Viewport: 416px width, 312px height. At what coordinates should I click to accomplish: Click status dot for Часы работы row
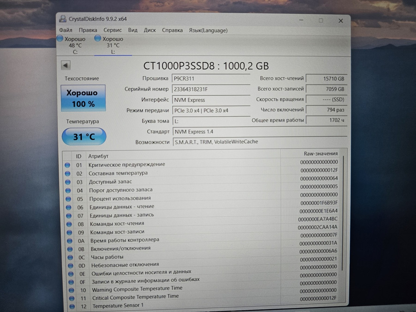tap(70, 257)
